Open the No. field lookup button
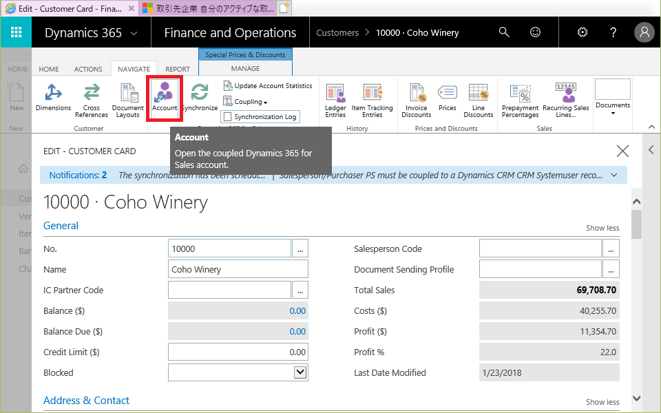The image size is (661, 413). pyautogui.click(x=300, y=248)
